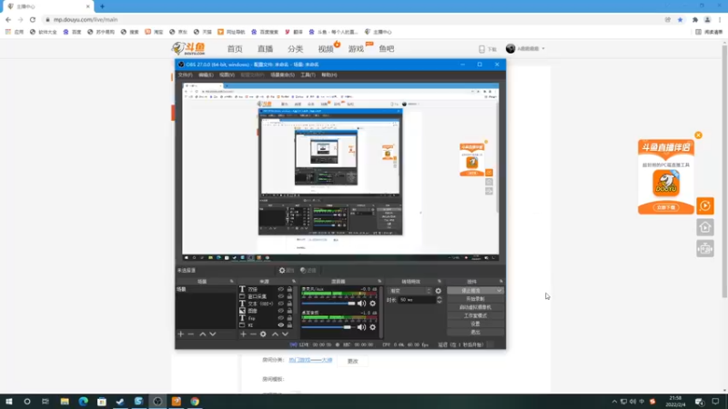This screenshot has height=409, width=728.
Task: Click 立即下载 button in Douyu ad
Action: coord(666,207)
